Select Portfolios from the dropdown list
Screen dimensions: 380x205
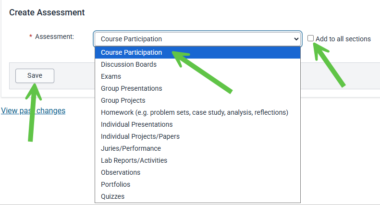pyautogui.click(x=197, y=184)
